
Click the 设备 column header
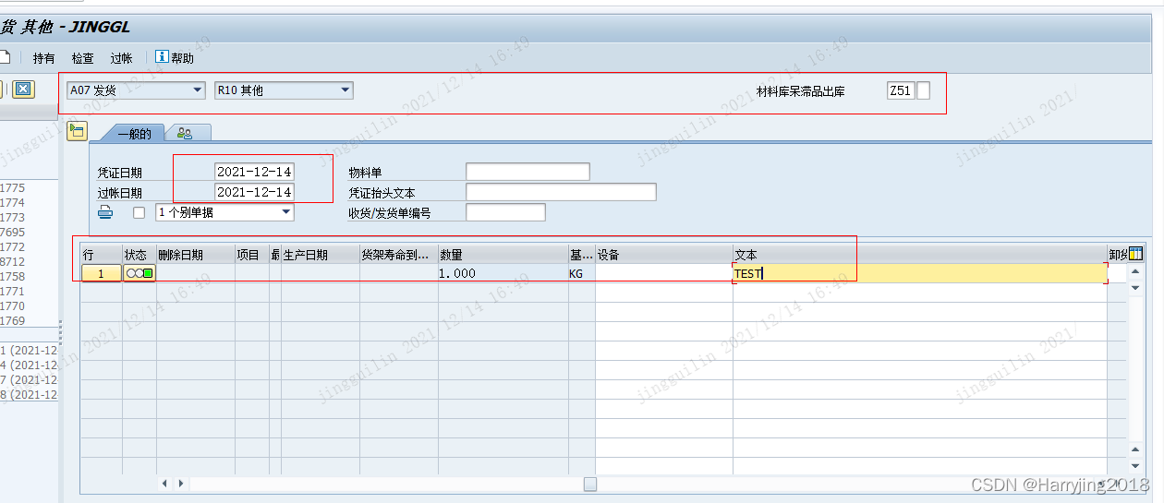point(663,255)
